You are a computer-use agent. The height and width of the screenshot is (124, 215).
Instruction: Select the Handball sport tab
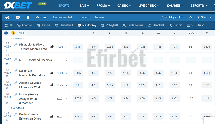pyautogui.click(x=156, y=25)
